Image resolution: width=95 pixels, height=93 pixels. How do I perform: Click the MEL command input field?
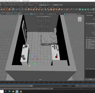click(x=67, y=89)
